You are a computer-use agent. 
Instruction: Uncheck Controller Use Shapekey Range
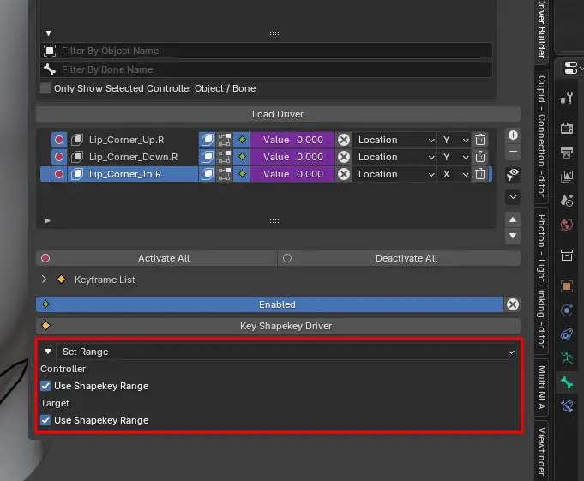tap(45, 386)
